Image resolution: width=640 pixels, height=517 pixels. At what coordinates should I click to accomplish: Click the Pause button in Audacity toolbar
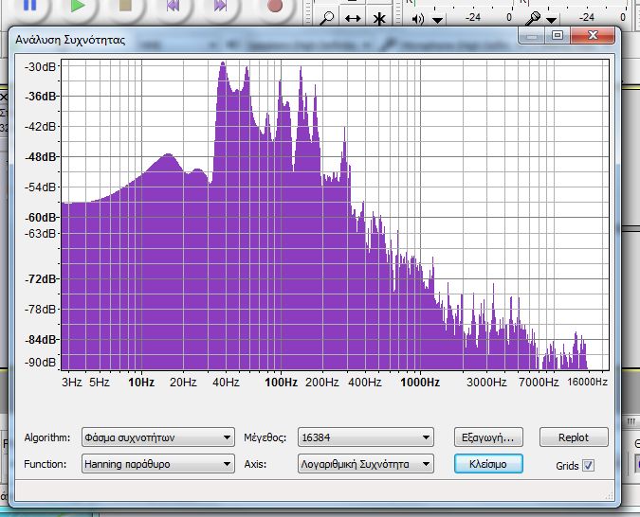(29, 5)
